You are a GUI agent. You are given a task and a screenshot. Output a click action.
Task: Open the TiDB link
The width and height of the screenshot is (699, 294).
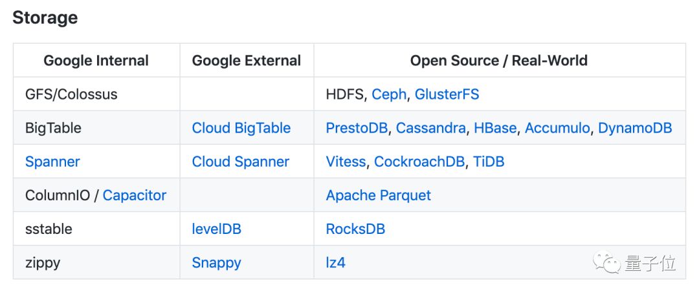pos(489,162)
